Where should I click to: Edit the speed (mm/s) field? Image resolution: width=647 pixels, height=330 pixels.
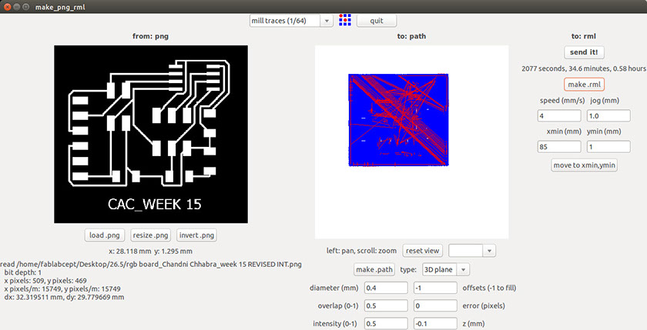point(559,115)
